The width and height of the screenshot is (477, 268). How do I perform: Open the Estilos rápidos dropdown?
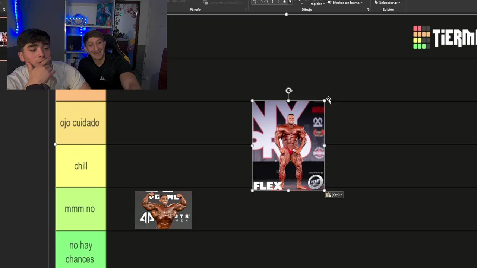click(318, 3)
